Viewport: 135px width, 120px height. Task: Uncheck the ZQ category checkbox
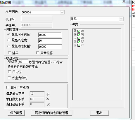point(79,35)
